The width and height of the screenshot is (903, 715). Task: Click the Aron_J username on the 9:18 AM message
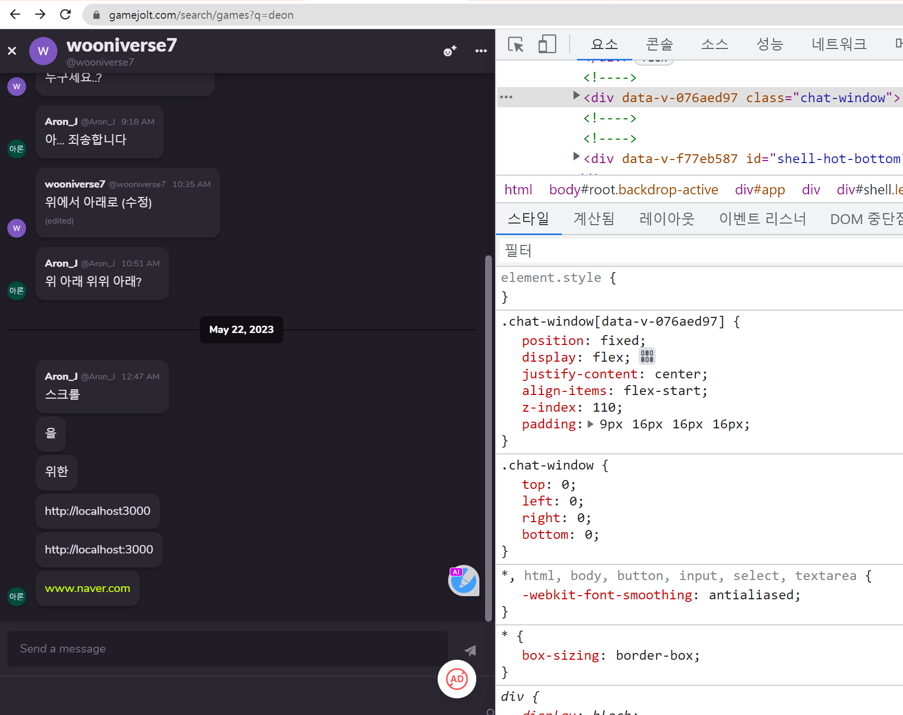(x=61, y=121)
